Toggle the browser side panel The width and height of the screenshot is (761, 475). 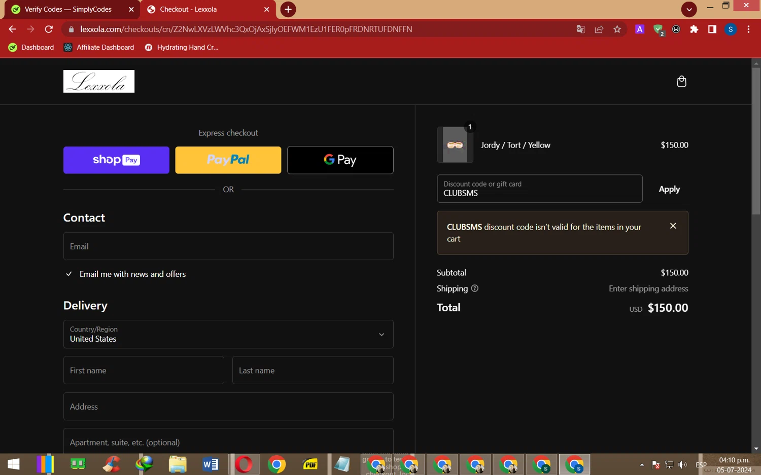click(x=712, y=29)
